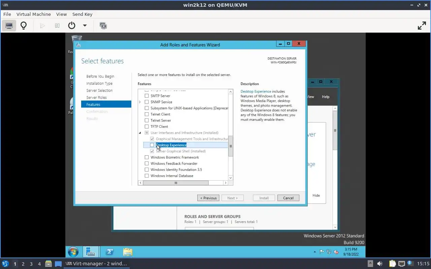
Task: Click features list vertical scroll thumb
Action: (x=231, y=146)
